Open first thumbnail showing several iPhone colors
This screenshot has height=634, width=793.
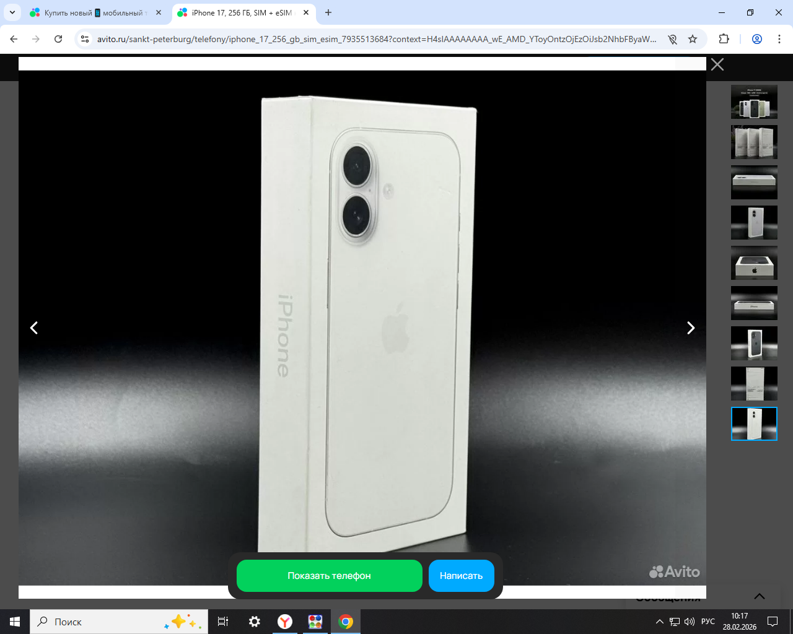point(754,102)
